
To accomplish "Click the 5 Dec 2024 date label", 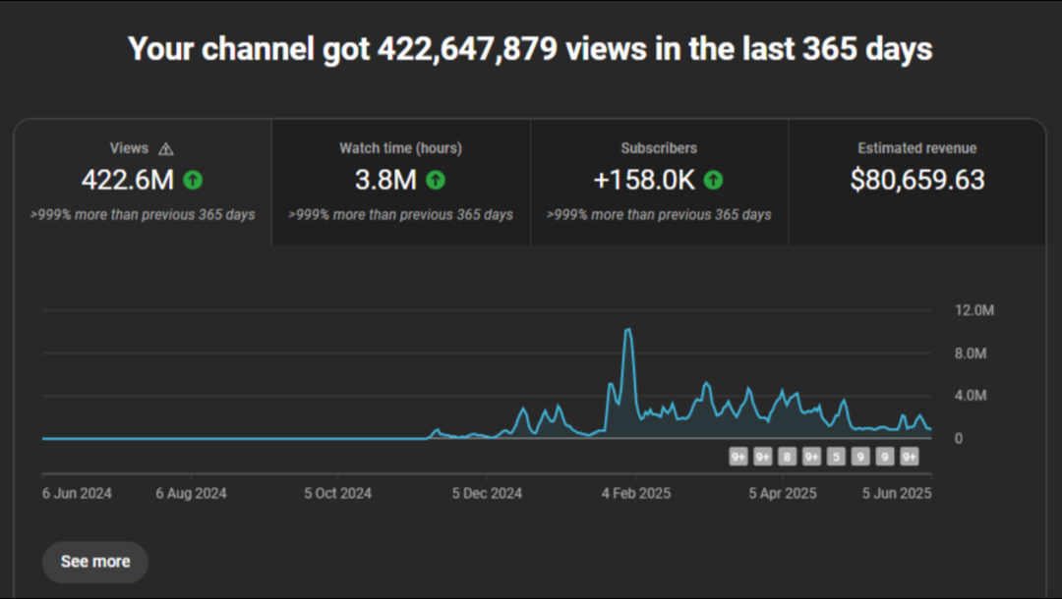I will pos(487,494).
